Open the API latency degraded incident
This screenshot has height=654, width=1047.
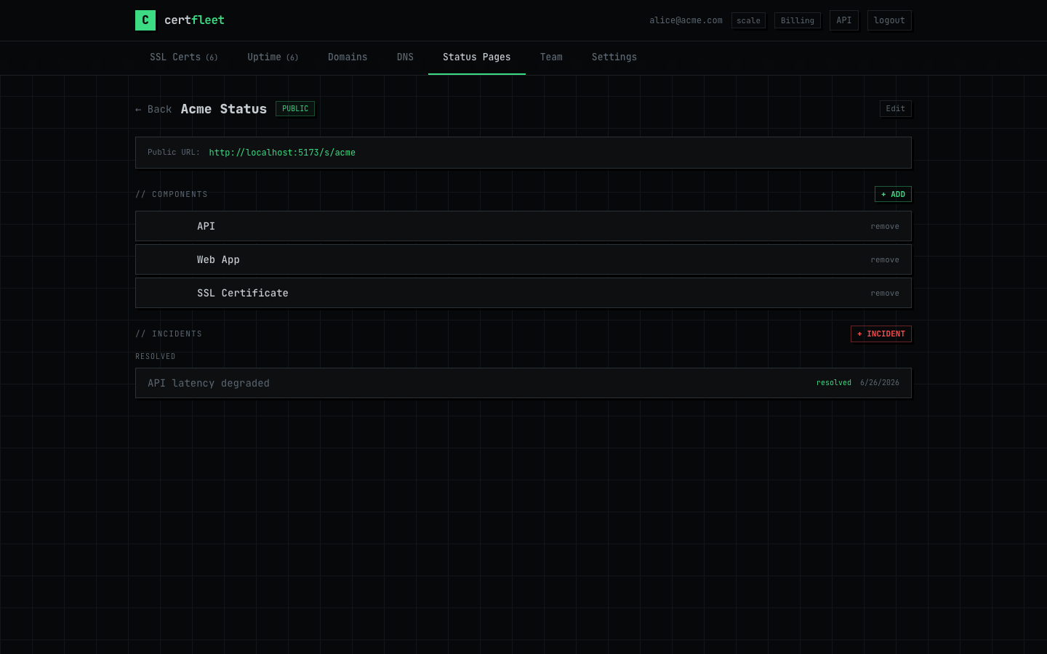tap(523, 383)
